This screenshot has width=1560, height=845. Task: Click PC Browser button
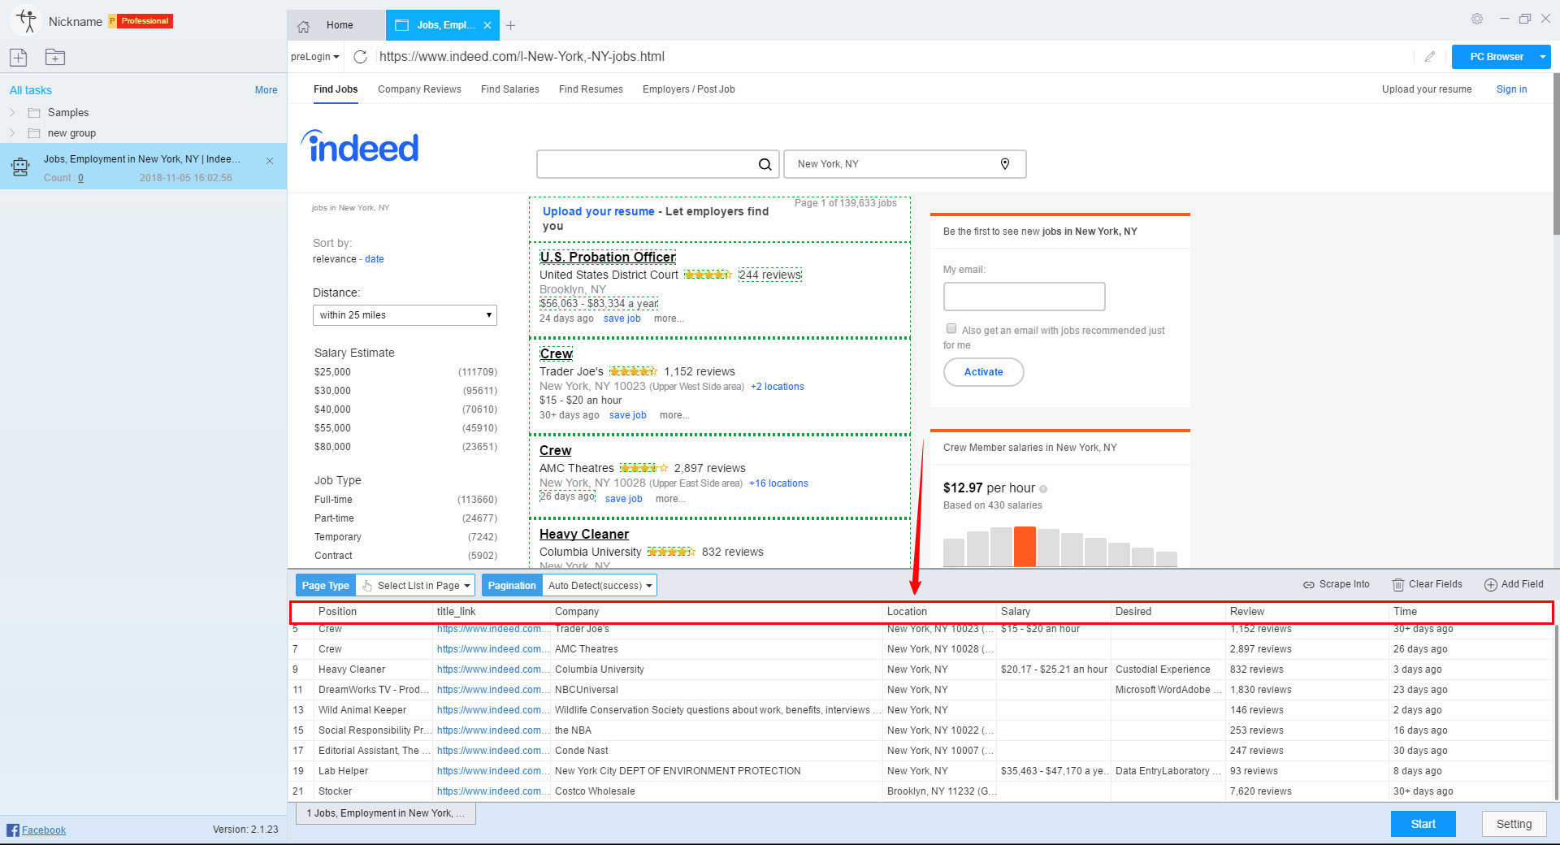point(1496,57)
